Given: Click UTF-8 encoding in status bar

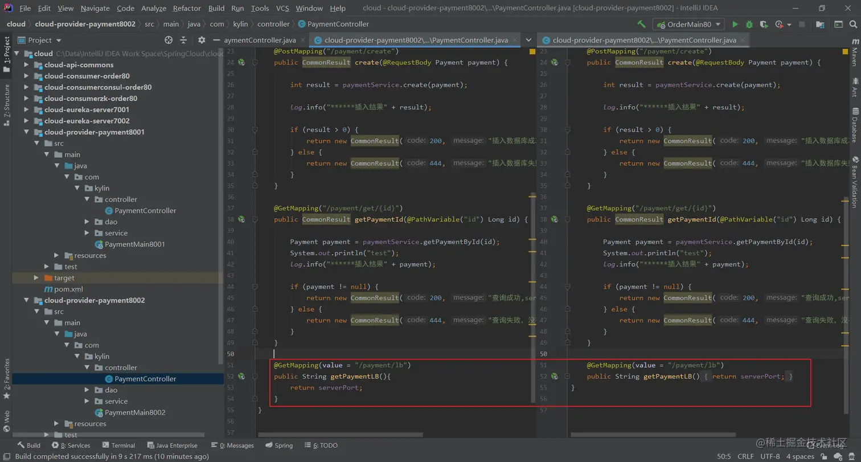Looking at the screenshot, I should pyautogui.click(x=769, y=456).
